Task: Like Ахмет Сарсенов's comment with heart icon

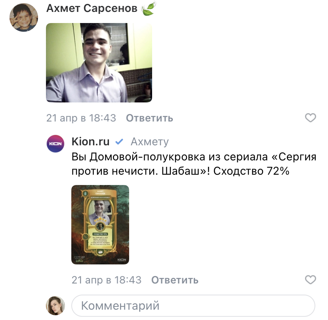Action: coord(311,118)
